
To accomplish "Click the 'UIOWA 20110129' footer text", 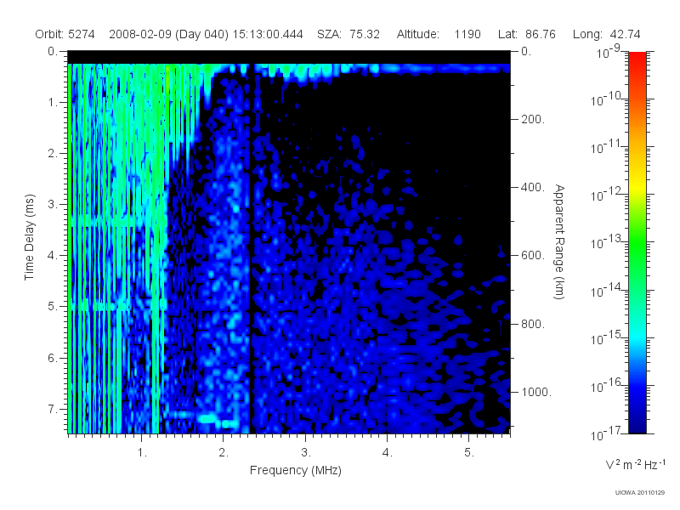I will (x=640, y=492).
